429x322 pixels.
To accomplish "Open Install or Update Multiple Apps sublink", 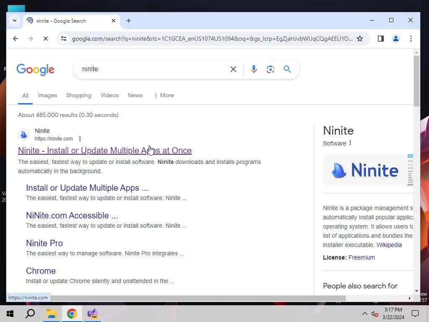I will tap(87, 188).
